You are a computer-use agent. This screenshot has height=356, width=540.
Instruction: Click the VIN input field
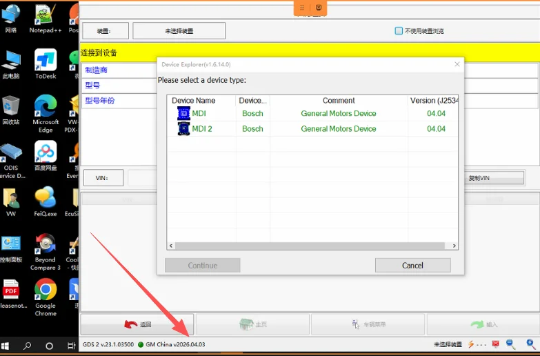(x=142, y=178)
